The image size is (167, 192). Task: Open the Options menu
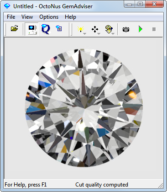click(x=49, y=17)
